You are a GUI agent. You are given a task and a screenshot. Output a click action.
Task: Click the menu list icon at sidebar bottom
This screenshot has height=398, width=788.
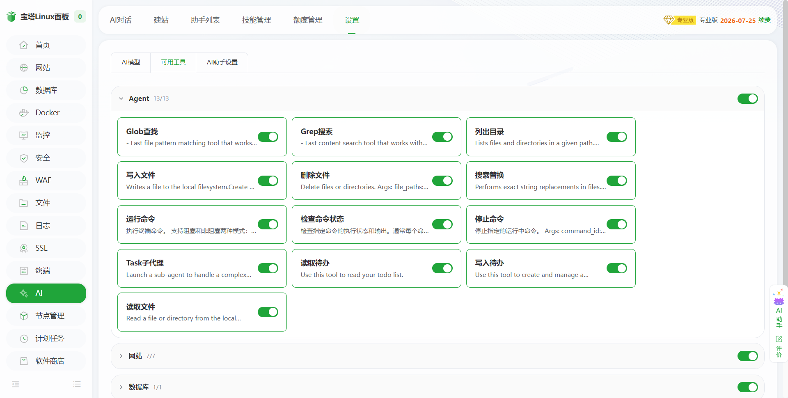click(77, 384)
